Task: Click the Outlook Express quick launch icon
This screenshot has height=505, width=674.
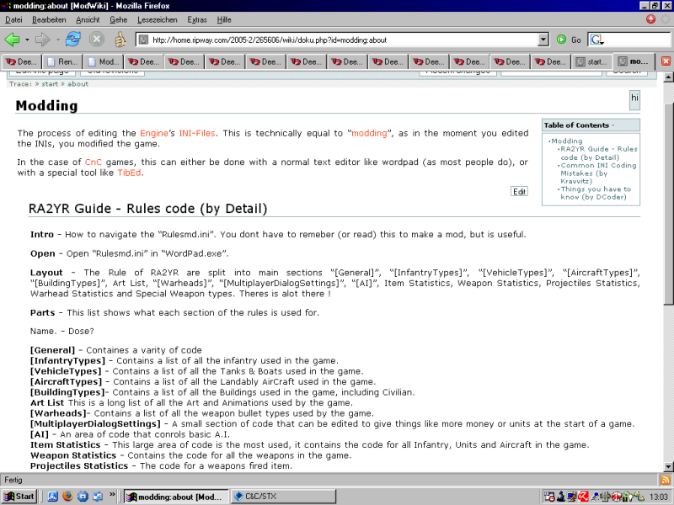Action: [98, 497]
